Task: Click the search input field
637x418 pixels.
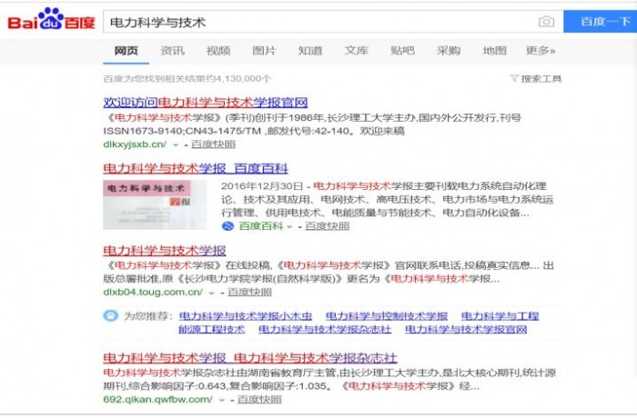Action: (318, 21)
